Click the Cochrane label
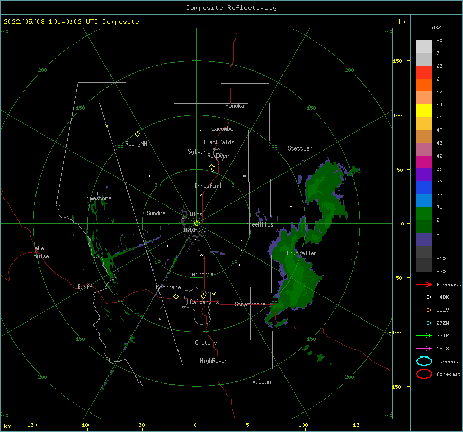The image size is (463, 432). [x=168, y=287]
